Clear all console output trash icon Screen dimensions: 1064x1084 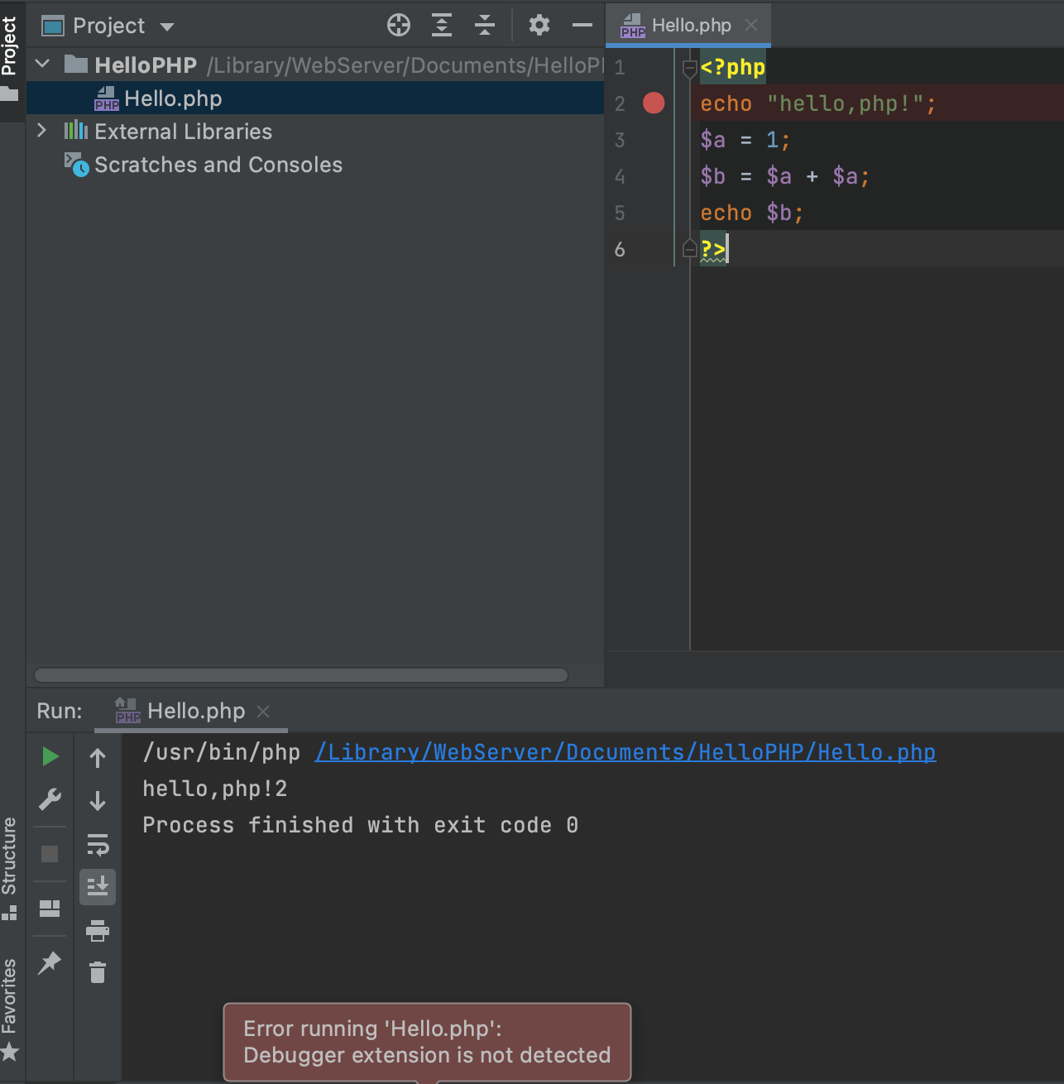(98, 972)
